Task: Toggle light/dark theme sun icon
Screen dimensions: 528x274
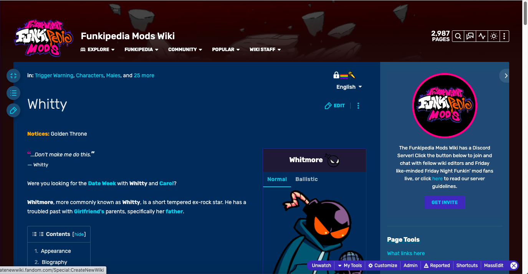Action: click(x=494, y=36)
